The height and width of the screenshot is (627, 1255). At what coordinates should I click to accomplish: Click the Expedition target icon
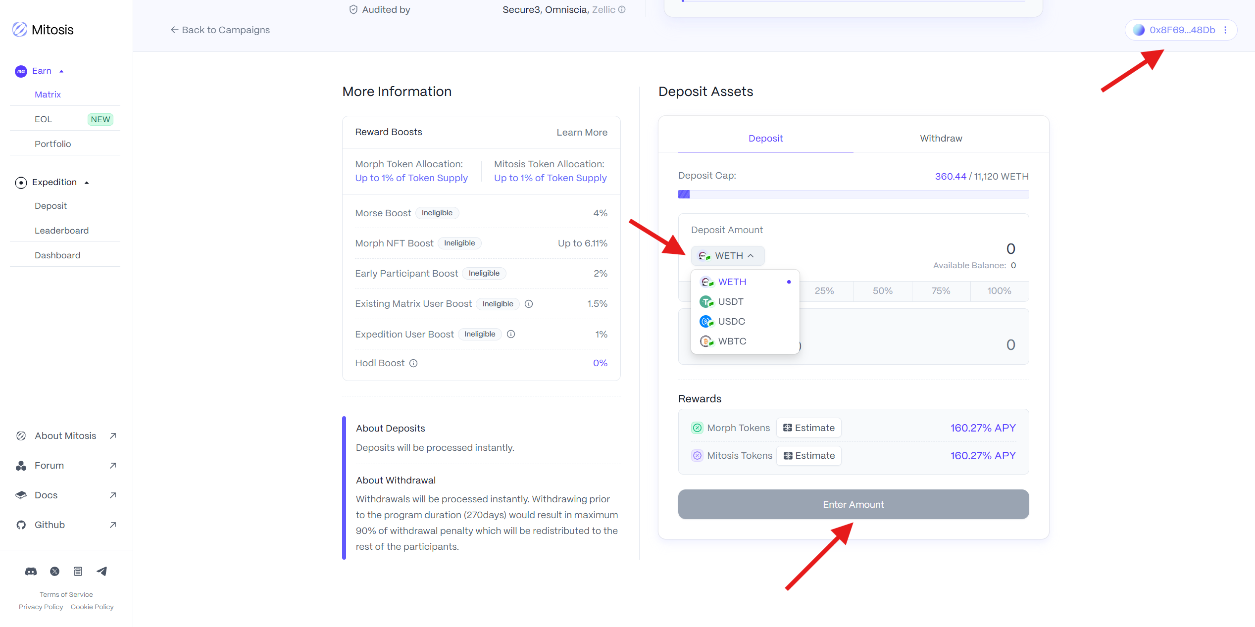(21, 183)
